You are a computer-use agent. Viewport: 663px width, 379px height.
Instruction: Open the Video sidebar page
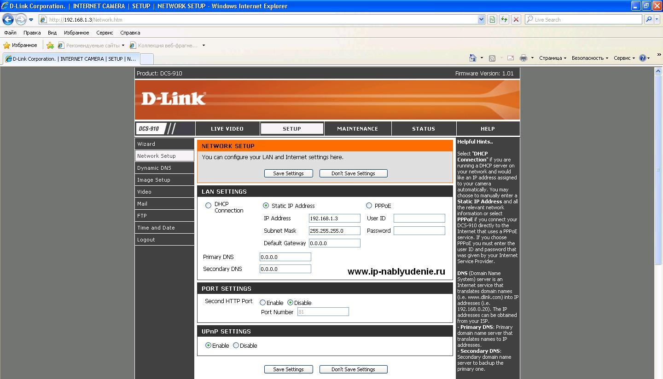[x=164, y=192]
